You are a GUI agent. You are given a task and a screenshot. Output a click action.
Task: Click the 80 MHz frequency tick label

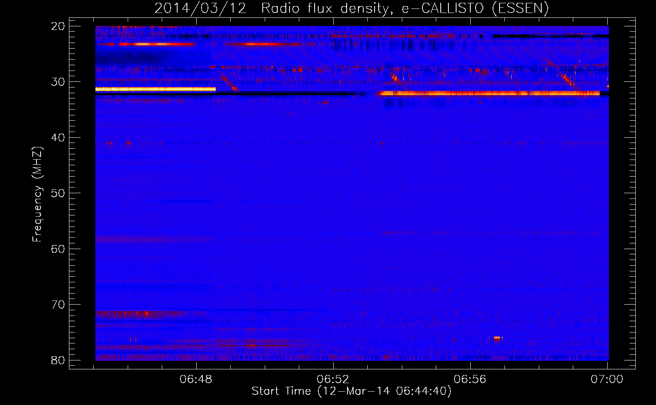pos(58,360)
